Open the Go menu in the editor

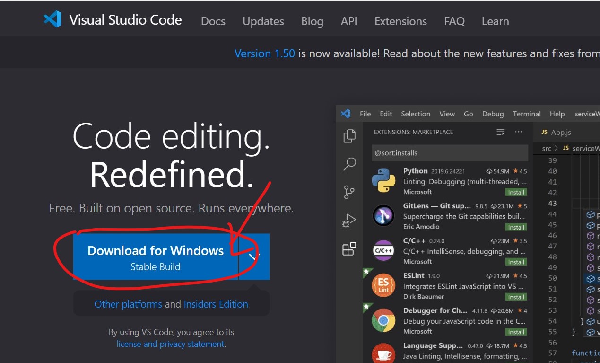(469, 114)
